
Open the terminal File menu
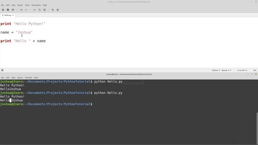coord(2,78)
